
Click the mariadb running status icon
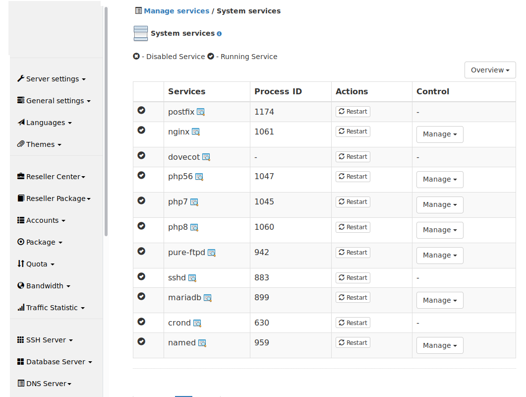141,296
